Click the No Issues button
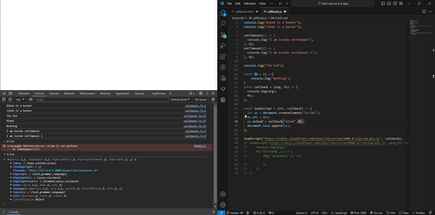Screen dimensions: 435x215 (x=201, y=99)
